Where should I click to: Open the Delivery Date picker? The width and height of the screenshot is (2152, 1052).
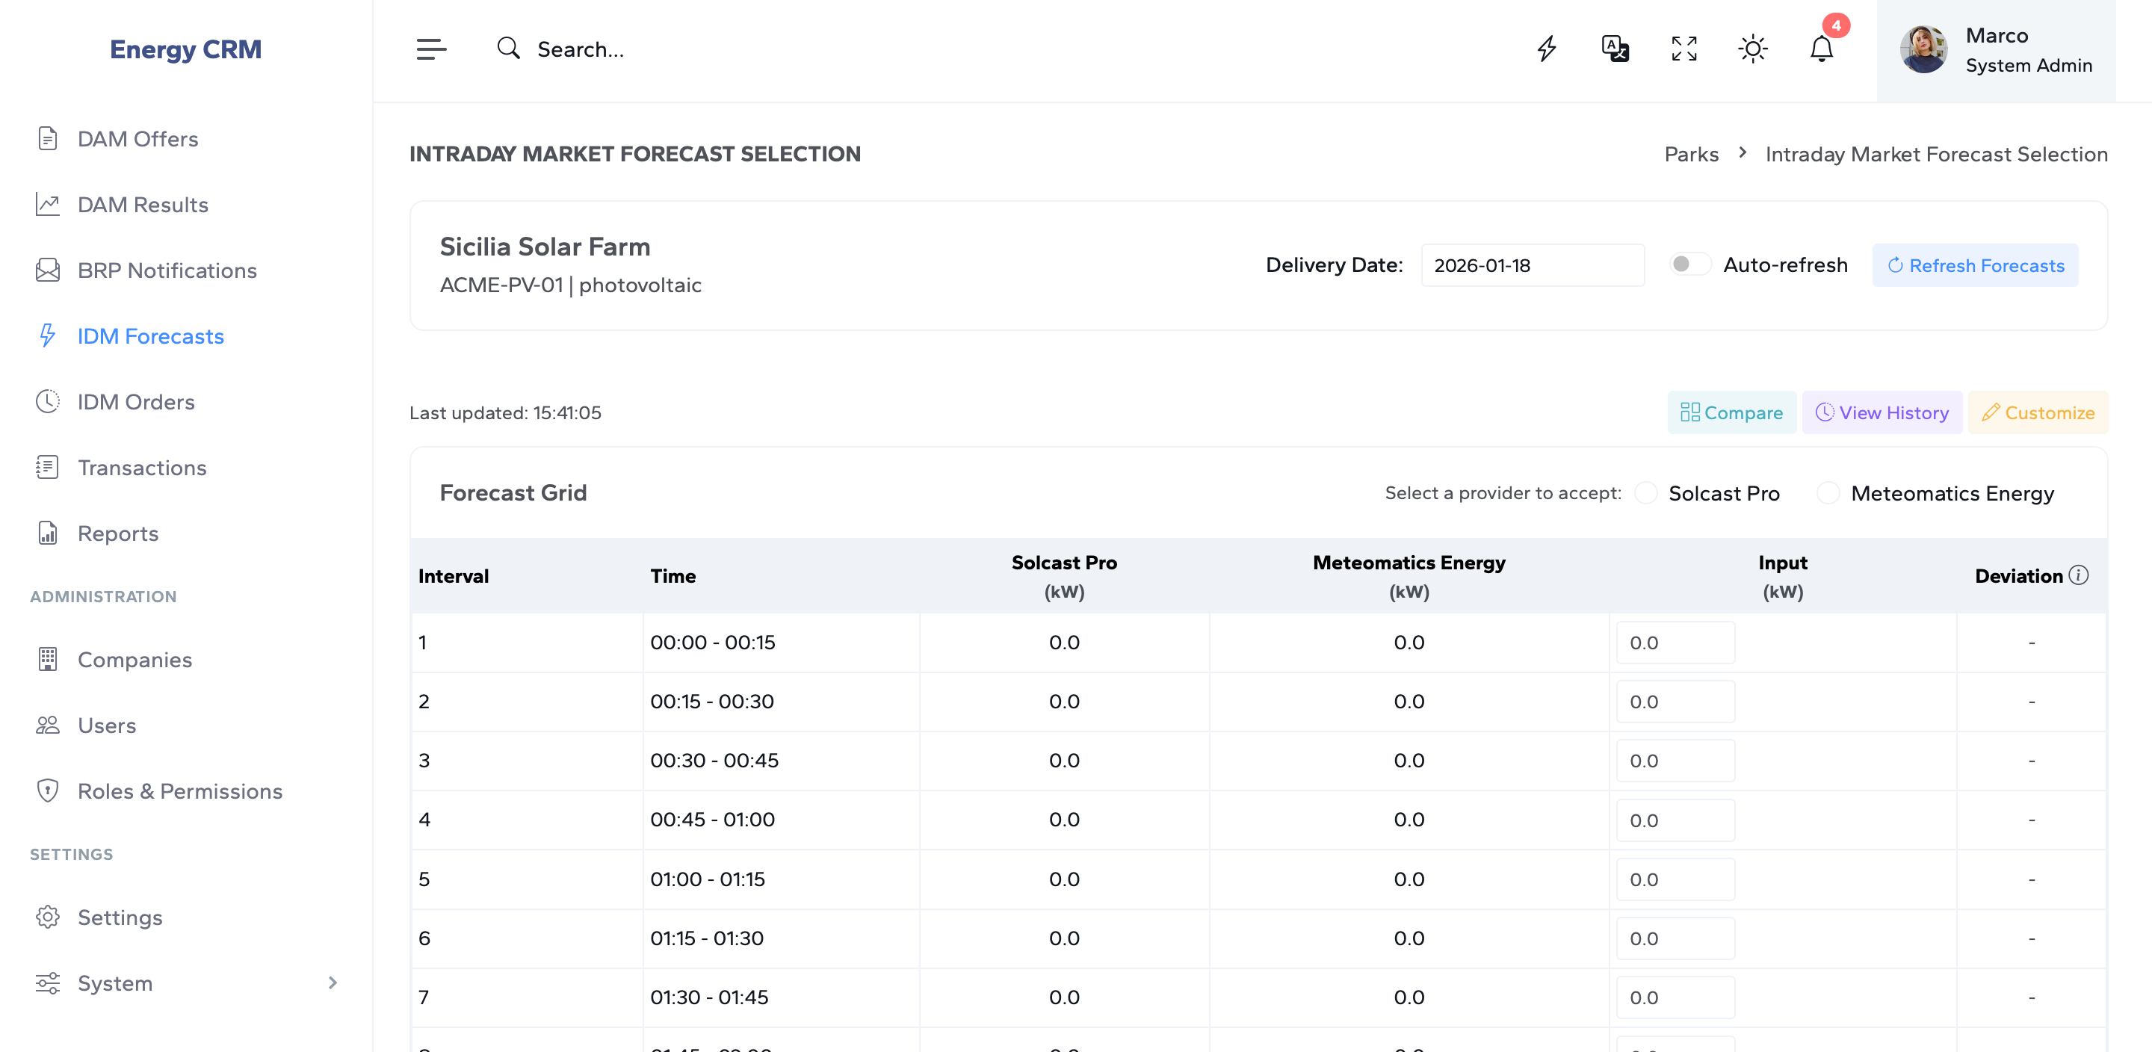tap(1532, 265)
